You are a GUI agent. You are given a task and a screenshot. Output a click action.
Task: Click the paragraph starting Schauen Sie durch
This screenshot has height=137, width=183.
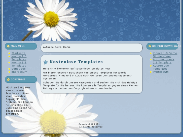[91, 85]
